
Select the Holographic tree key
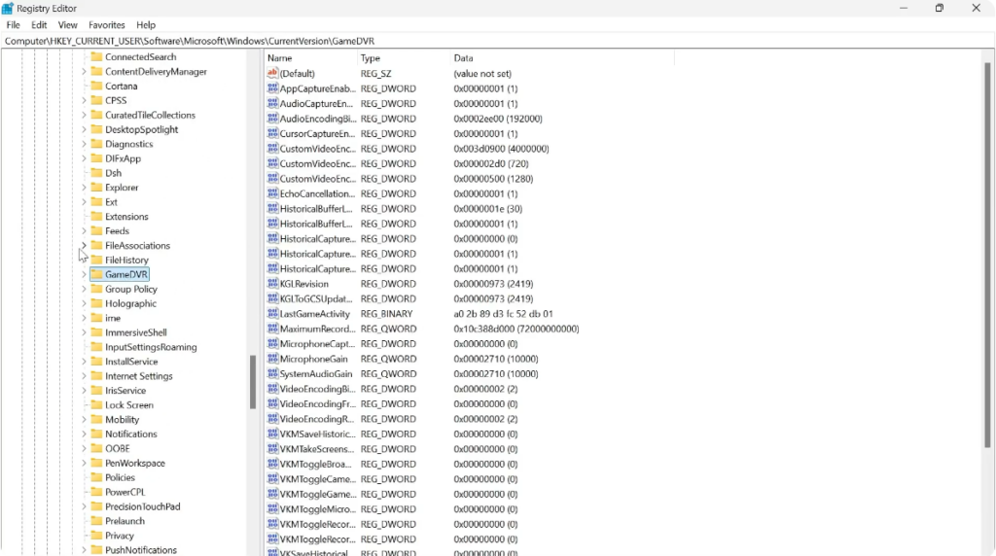pyautogui.click(x=131, y=303)
